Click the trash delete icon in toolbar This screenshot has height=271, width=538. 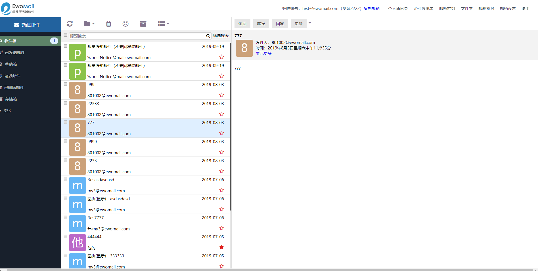click(x=108, y=24)
